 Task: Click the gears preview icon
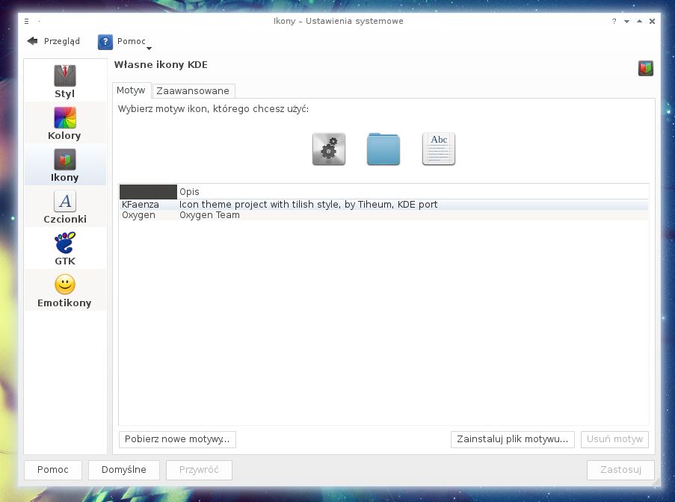[328, 149]
